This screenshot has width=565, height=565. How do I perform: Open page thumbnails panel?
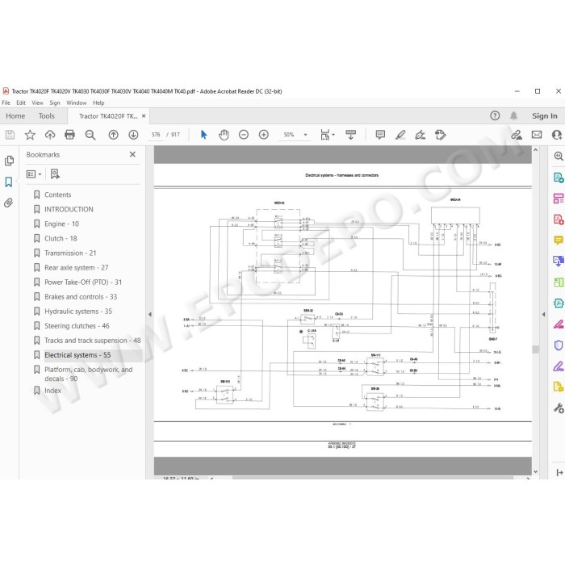point(10,161)
